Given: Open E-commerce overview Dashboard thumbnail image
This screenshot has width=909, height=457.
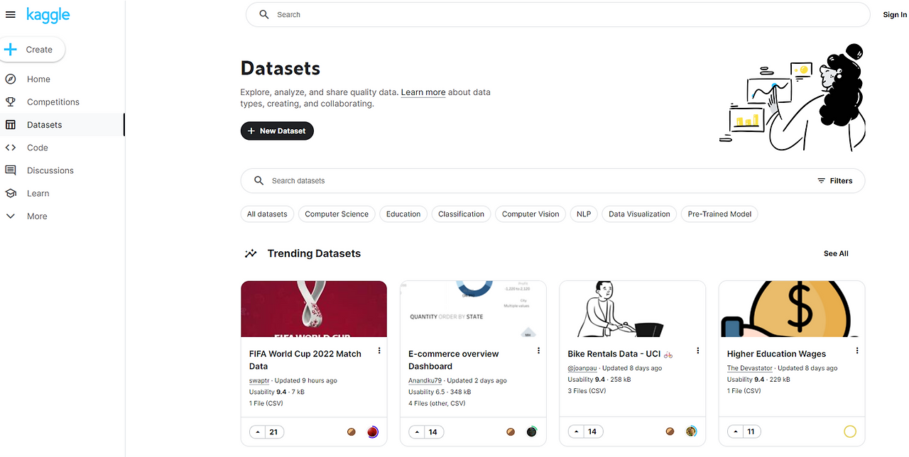Looking at the screenshot, I should 474,309.
